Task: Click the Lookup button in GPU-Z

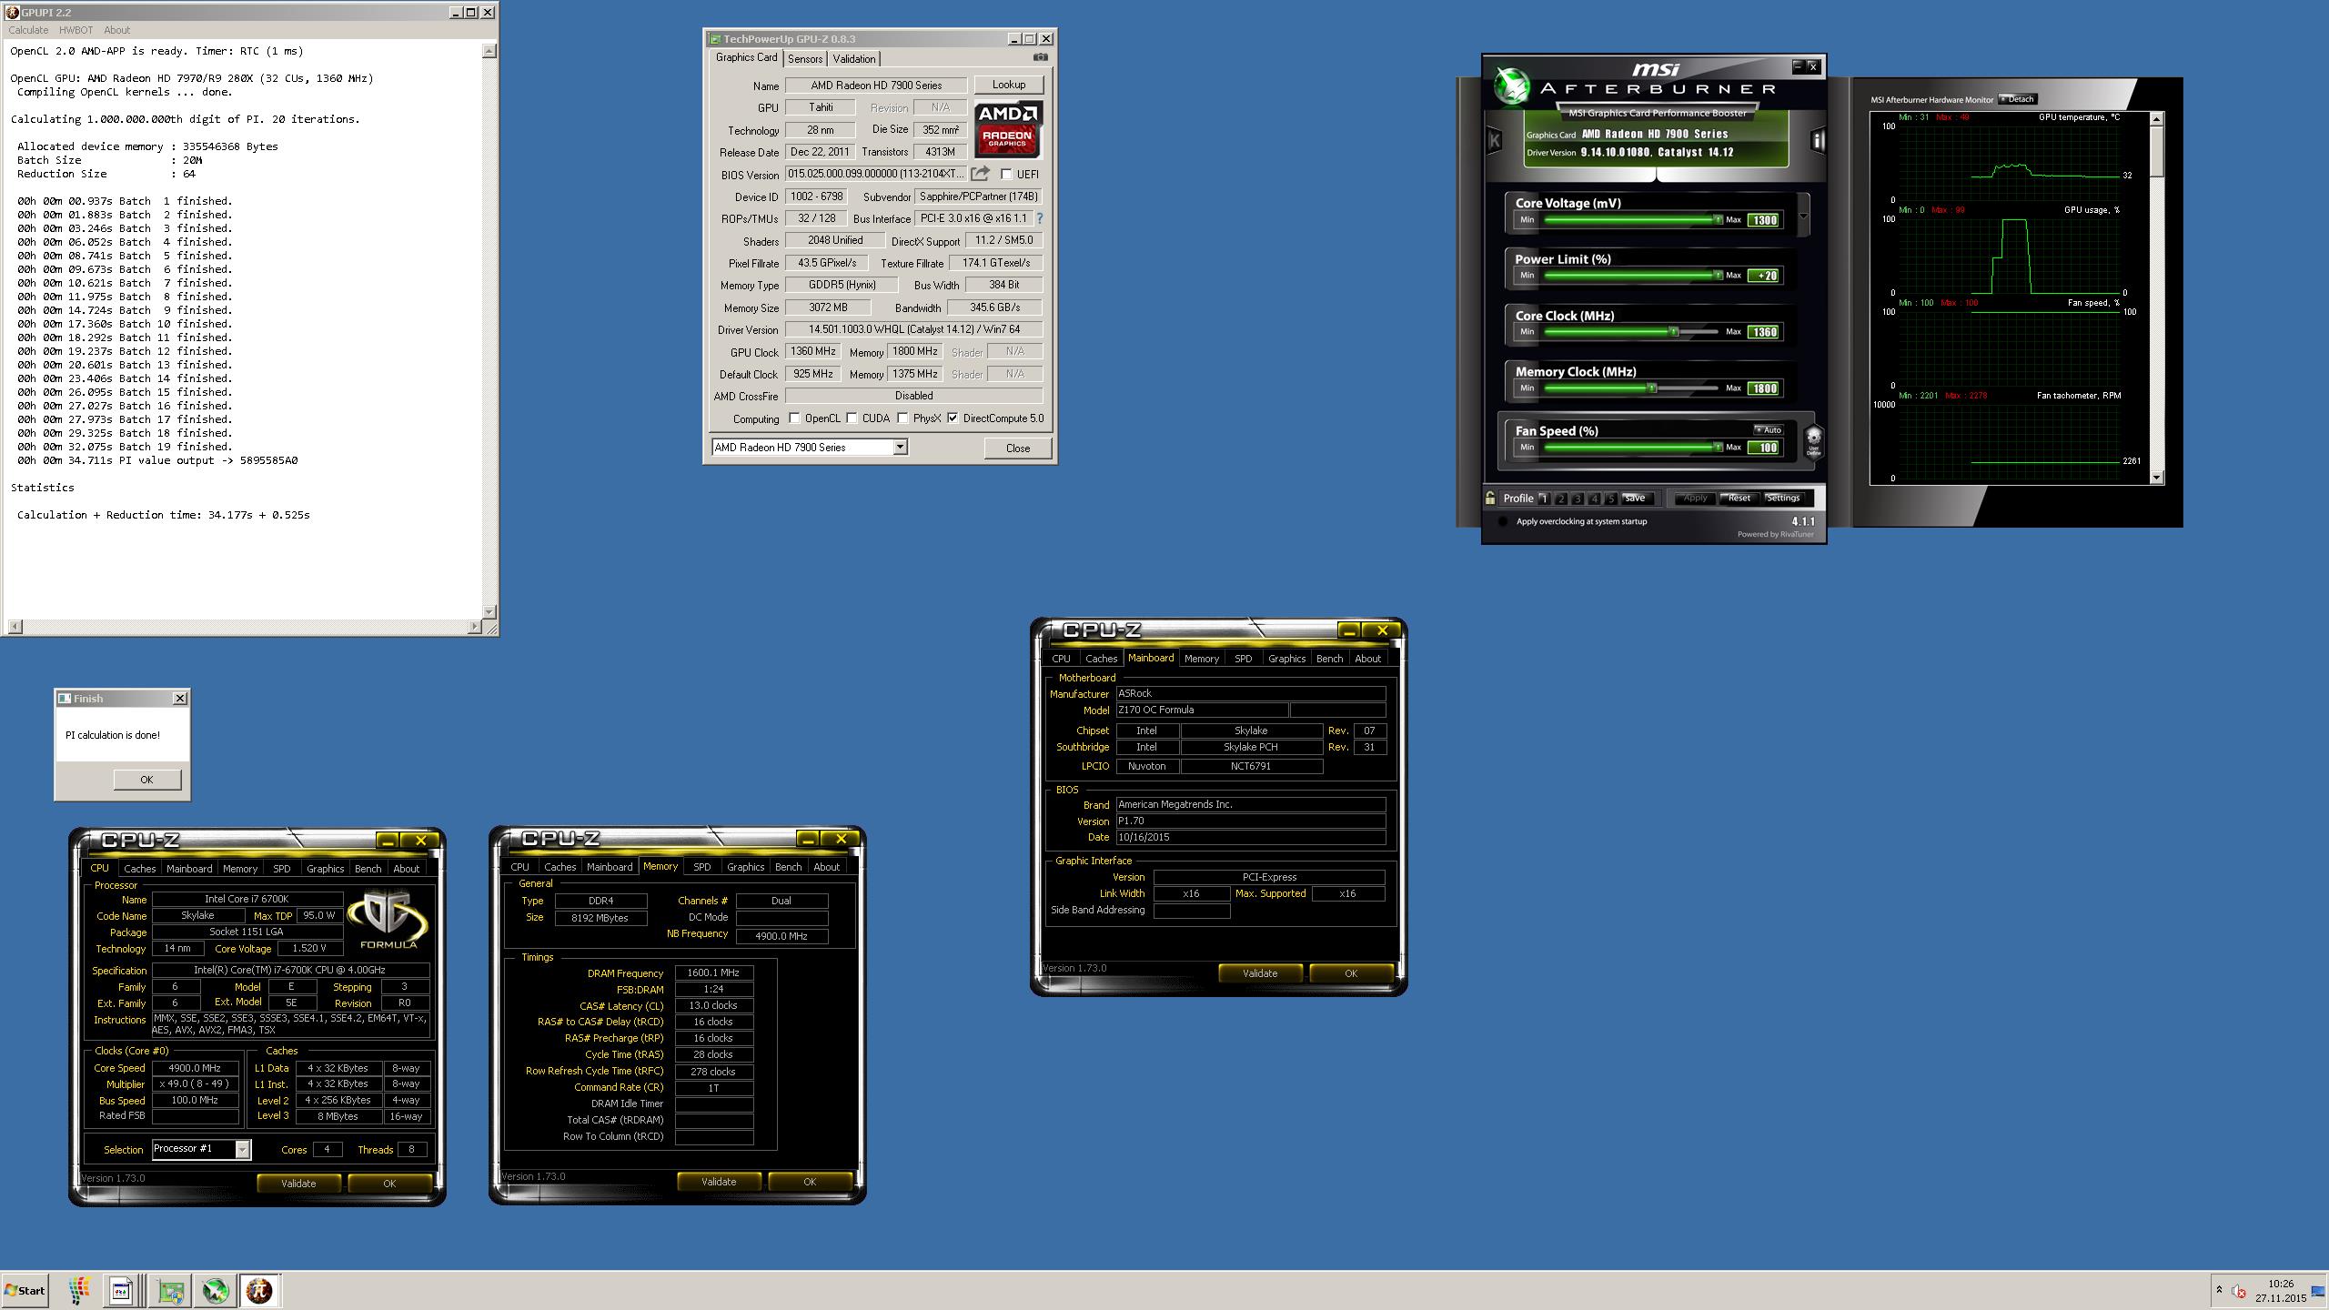Action: (x=1008, y=85)
